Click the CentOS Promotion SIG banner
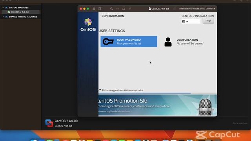 tap(158, 105)
